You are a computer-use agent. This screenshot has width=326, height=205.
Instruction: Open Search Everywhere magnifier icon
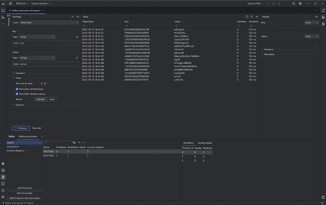(293, 3)
